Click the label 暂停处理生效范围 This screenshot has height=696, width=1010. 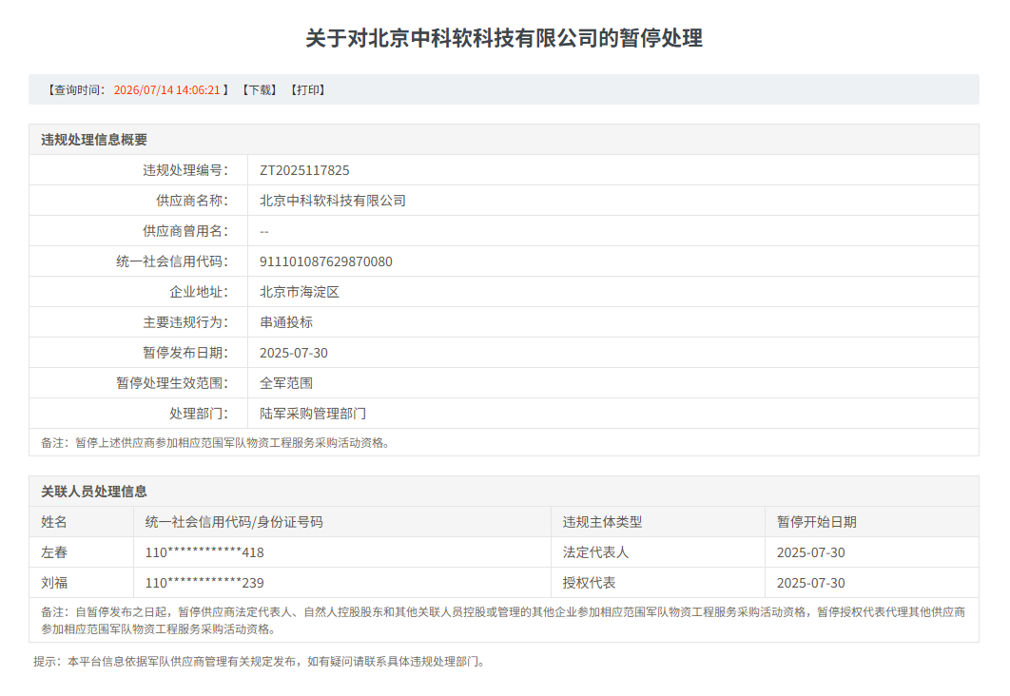172,383
